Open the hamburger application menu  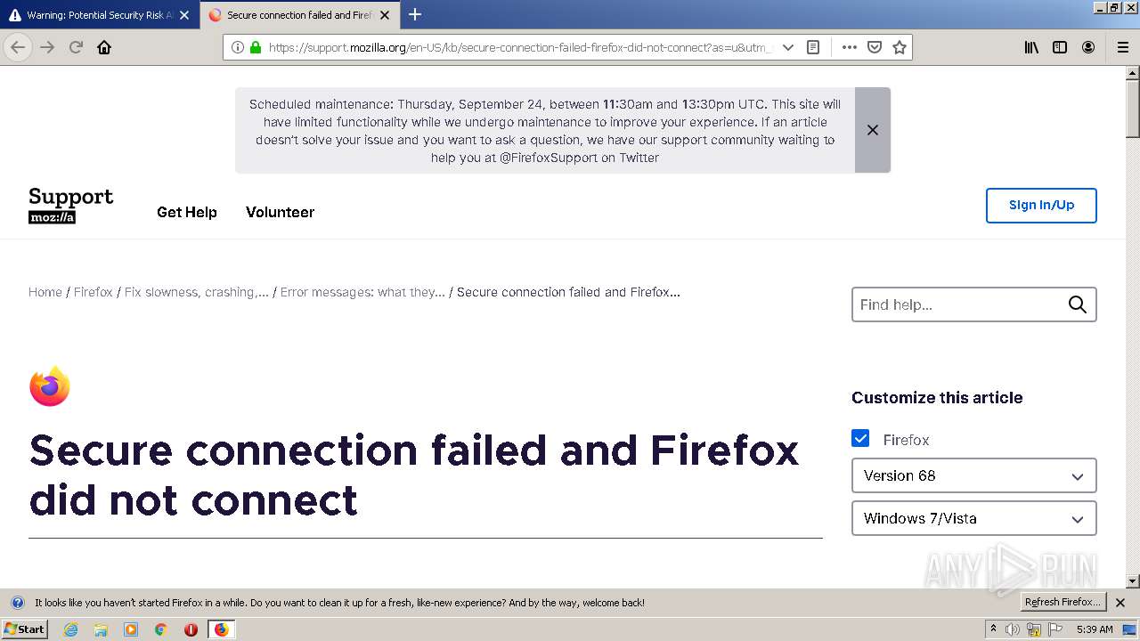[1123, 48]
